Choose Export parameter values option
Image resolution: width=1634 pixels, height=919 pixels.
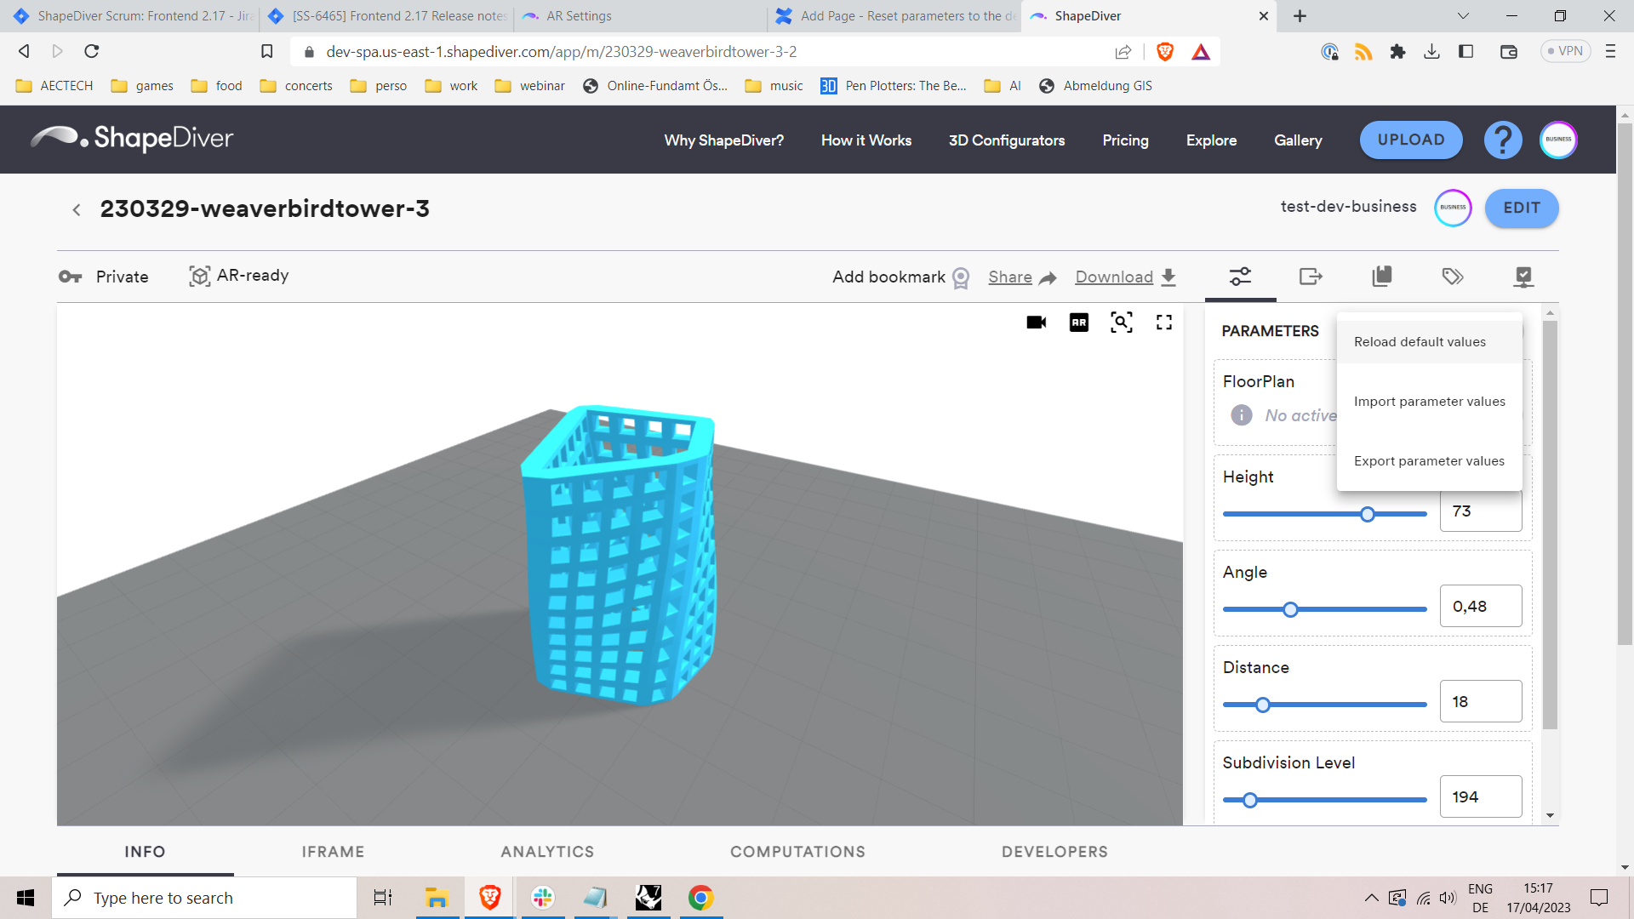[x=1429, y=461]
